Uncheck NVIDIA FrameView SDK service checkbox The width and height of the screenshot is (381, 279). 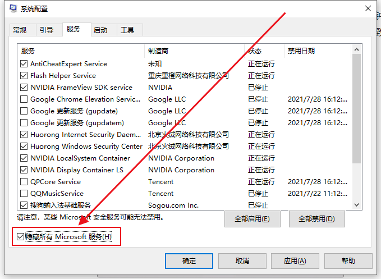point(24,87)
